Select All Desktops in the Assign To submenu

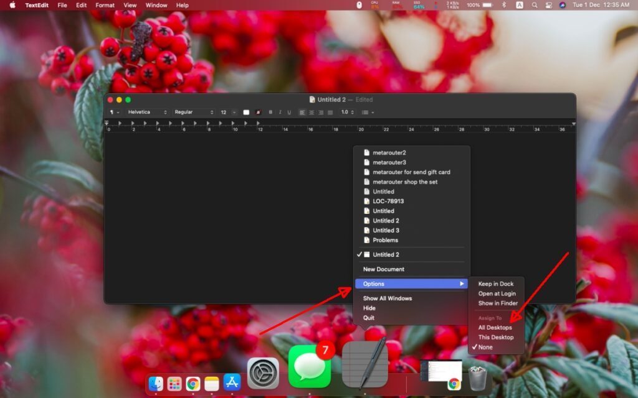(494, 327)
